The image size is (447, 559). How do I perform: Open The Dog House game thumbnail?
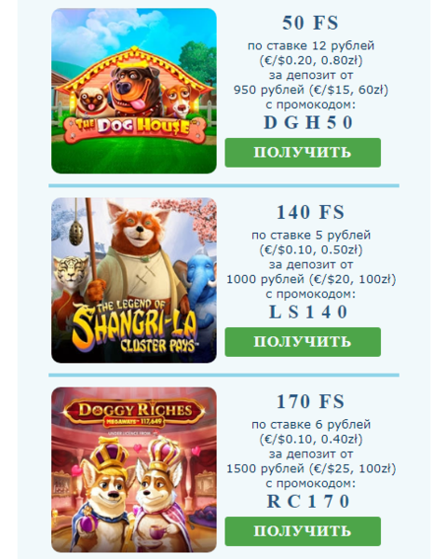(x=134, y=91)
